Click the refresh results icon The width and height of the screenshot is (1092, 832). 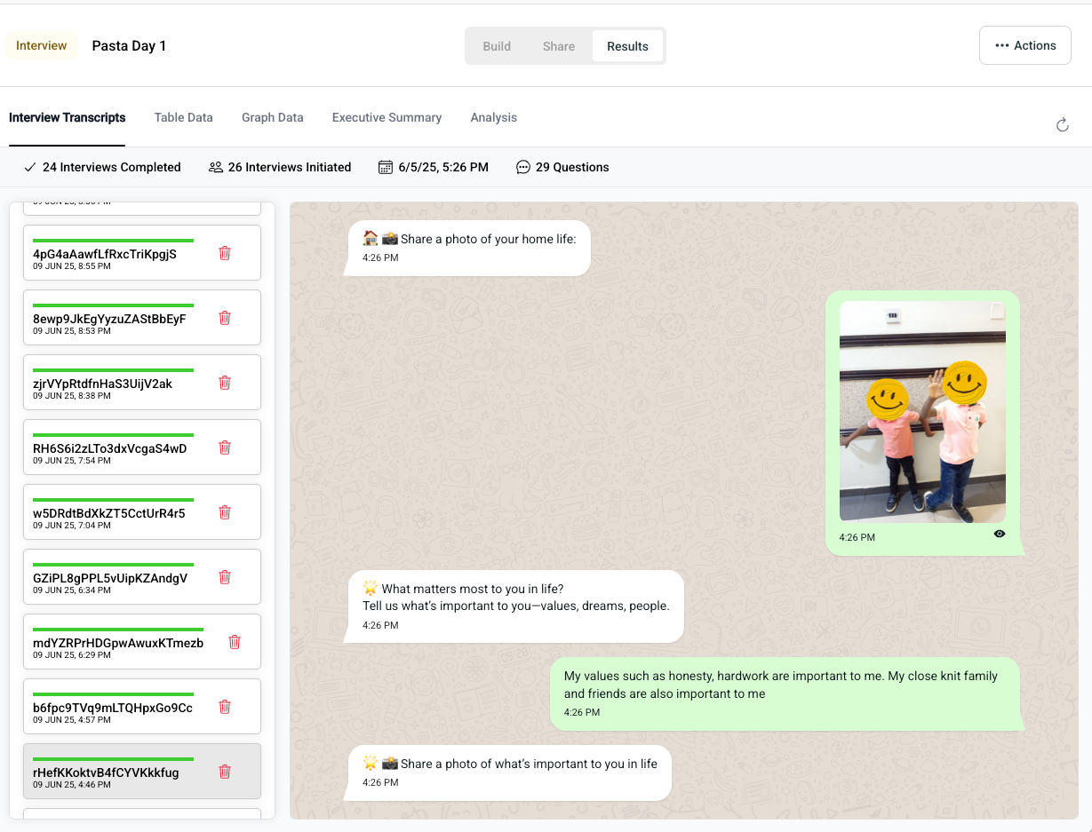1062,125
